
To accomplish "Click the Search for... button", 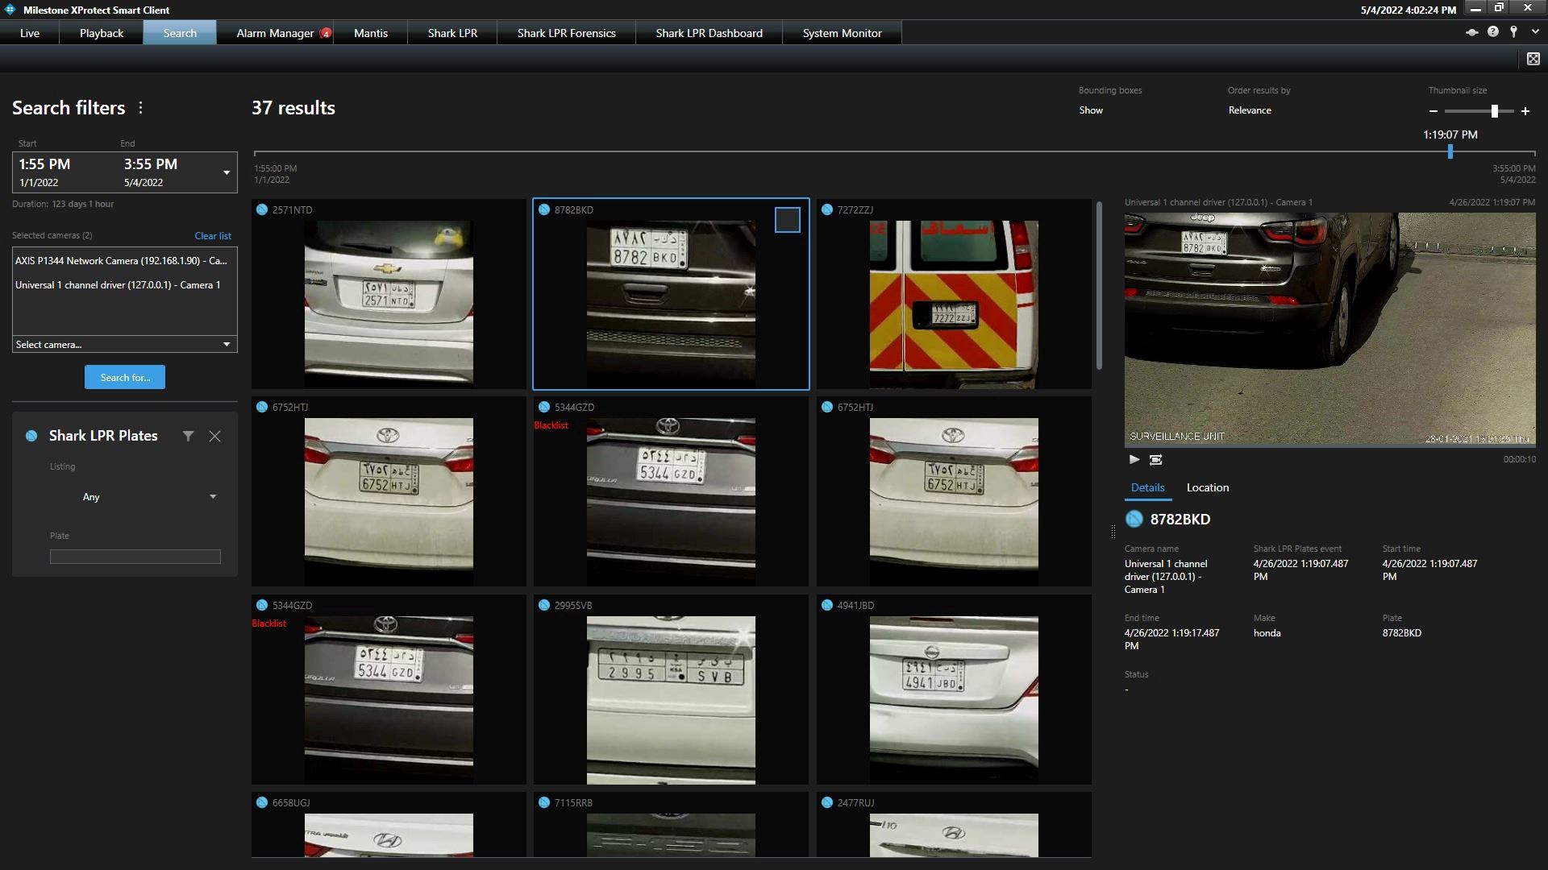I will pos(125,377).
